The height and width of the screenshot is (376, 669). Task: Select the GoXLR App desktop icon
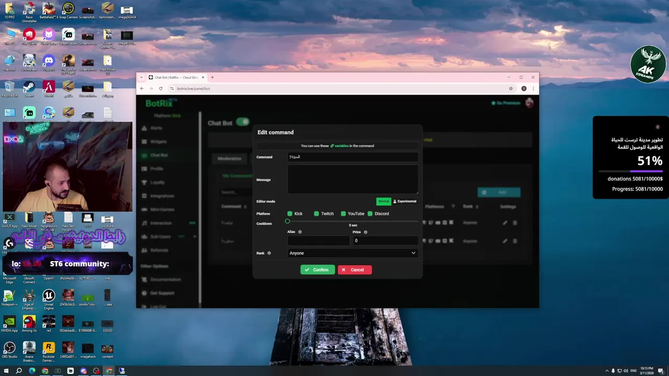pyautogui.click(x=9, y=220)
